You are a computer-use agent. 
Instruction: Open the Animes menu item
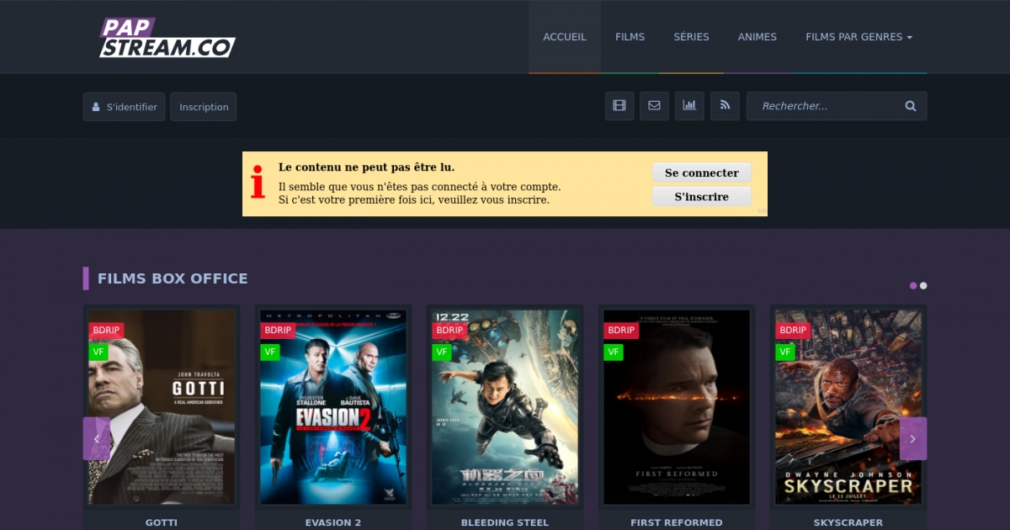[757, 37]
